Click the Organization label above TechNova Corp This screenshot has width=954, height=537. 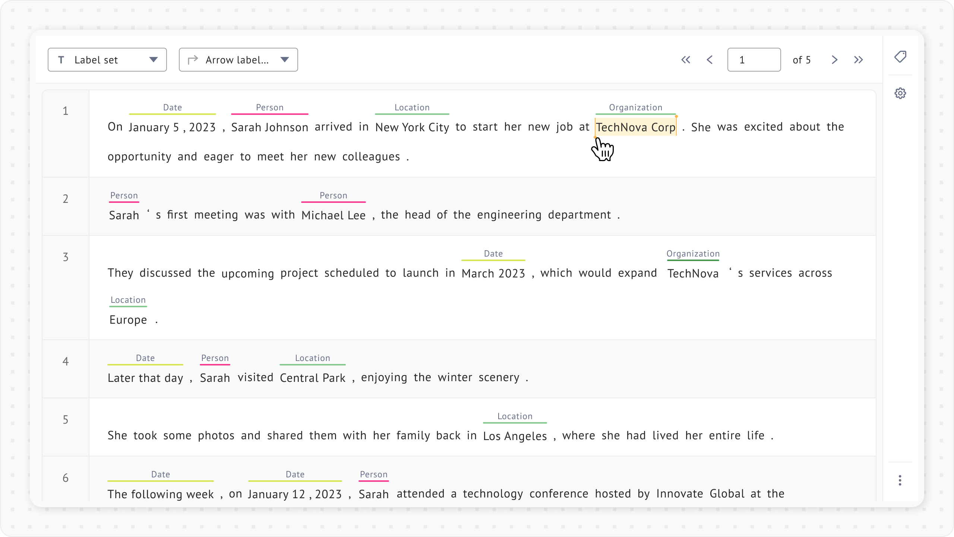click(x=636, y=107)
